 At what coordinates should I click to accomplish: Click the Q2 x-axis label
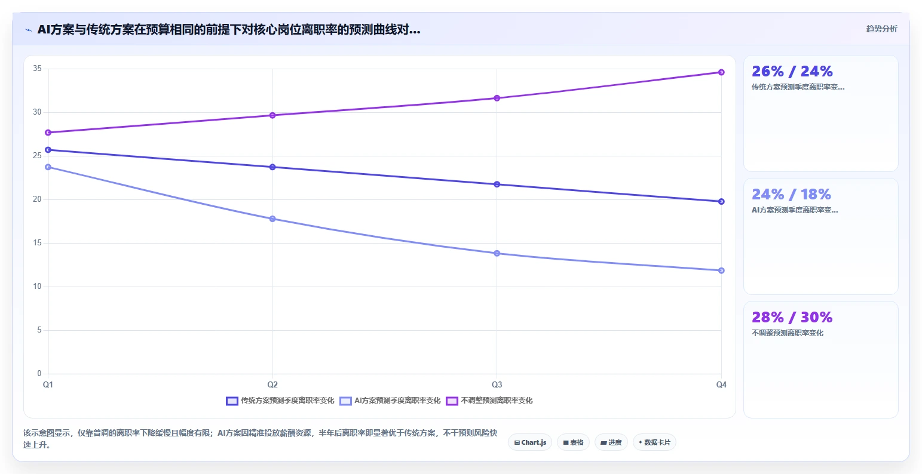tap(272, 385)
